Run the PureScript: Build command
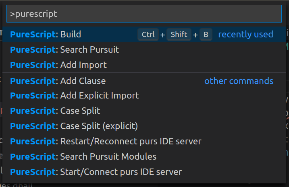Viewport: 289px width, 187px height. (x=144, y=35)
